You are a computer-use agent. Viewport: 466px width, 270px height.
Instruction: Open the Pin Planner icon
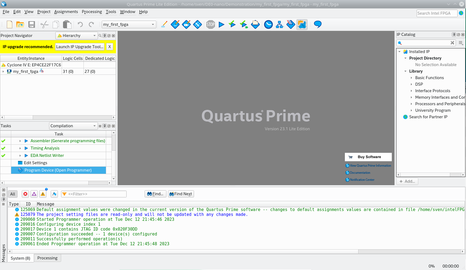(186, 24)
